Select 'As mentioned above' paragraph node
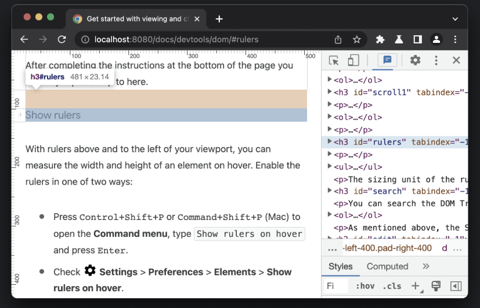 tap(400, 228)
